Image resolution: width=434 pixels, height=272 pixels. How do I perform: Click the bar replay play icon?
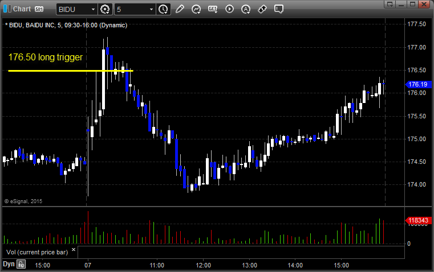pos(229,9)
